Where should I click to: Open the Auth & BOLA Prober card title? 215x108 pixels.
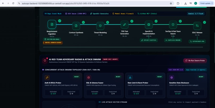[x=53, y=83]
